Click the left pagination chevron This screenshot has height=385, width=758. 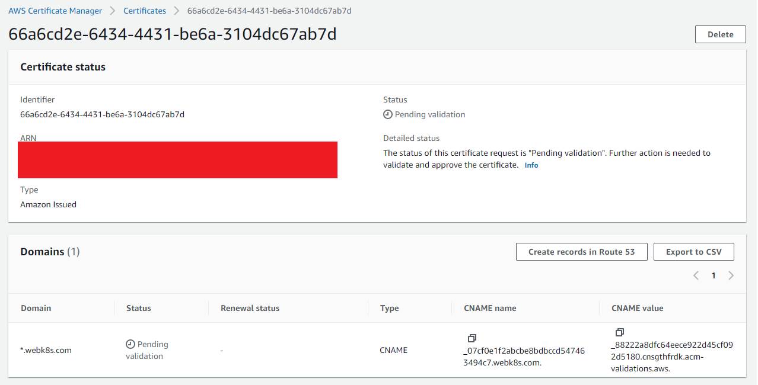[696, 275]
